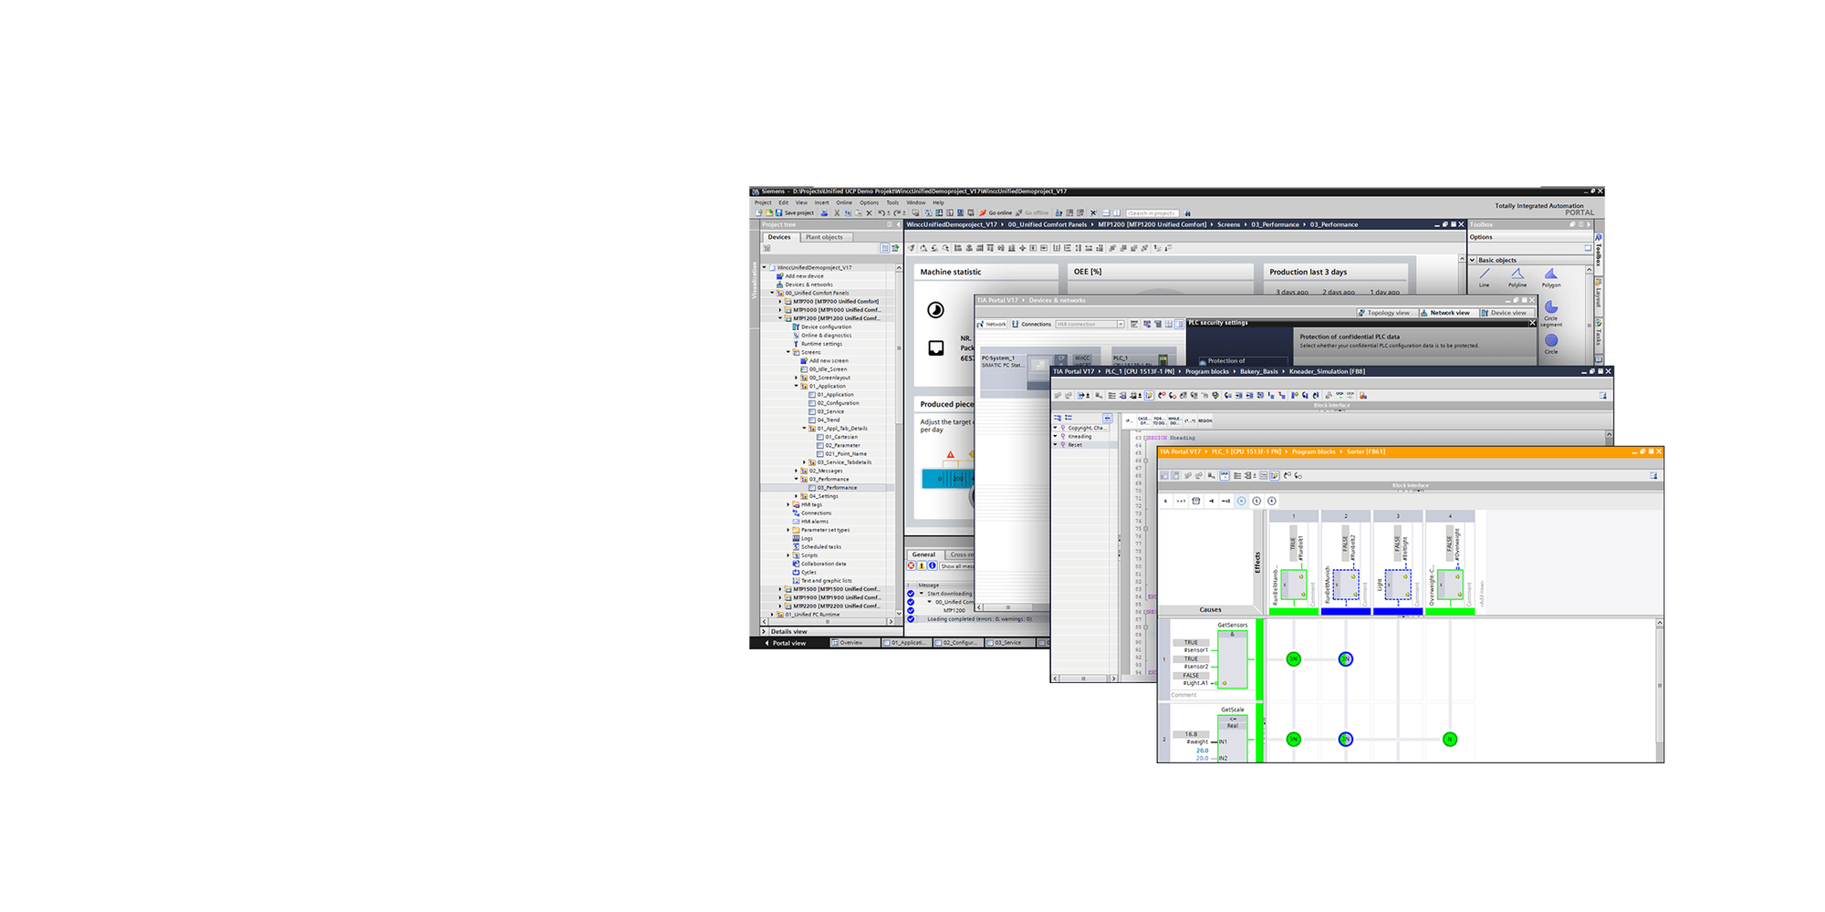Select Circle segment tool in Toolbox
The width and height of the screenshot is (1825, 912).
click(1551, 313)
